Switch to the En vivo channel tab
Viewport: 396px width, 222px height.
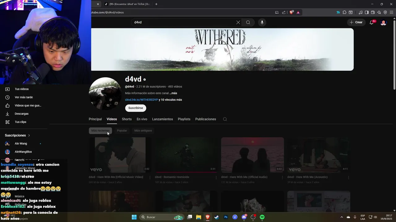[142, 119]
